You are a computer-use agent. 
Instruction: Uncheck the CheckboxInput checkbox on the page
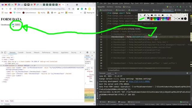pos(13,25)
